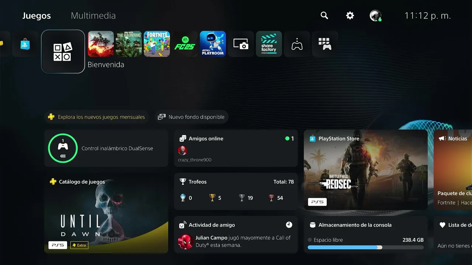Select the Bienvenida home tile

click(63, 52)
